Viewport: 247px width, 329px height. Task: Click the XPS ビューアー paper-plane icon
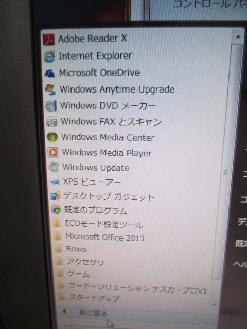click(x=55, y=181)
